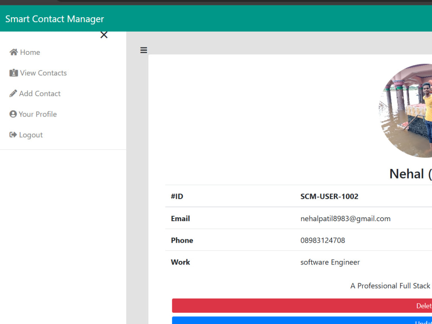Click the Home house icon in sidebar
This screenshot has height=324, width=432.
(x=13, y=52)
